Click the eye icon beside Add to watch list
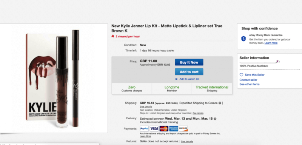302x145 pixels. coord(176,79)
